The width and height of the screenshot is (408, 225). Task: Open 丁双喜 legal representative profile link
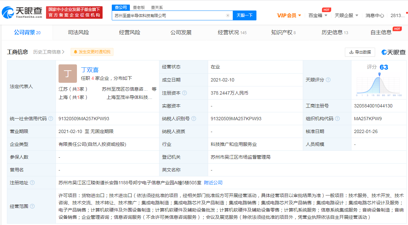pyautogui.click(x=90, y=70)
